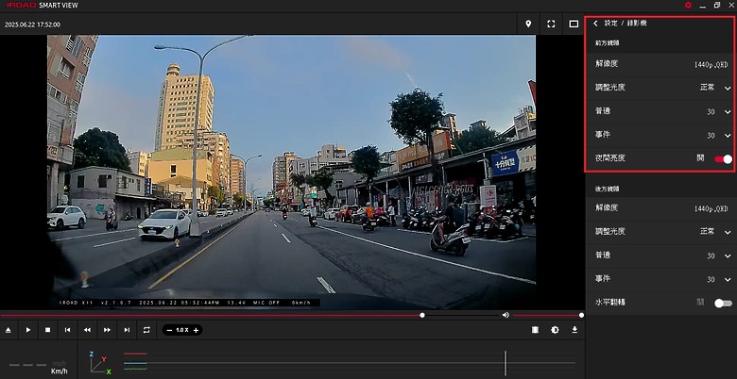Expand front camera 事件 frame rate dropdown
The height and width of the screenshot is (379, 737).
point(728,136)
